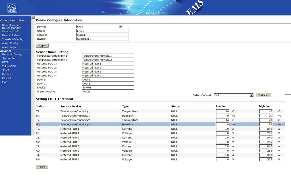Viewport: 291px width, 176px height.
Task: Open the Device dropdown arrow
Action: (x=120, y=27)
